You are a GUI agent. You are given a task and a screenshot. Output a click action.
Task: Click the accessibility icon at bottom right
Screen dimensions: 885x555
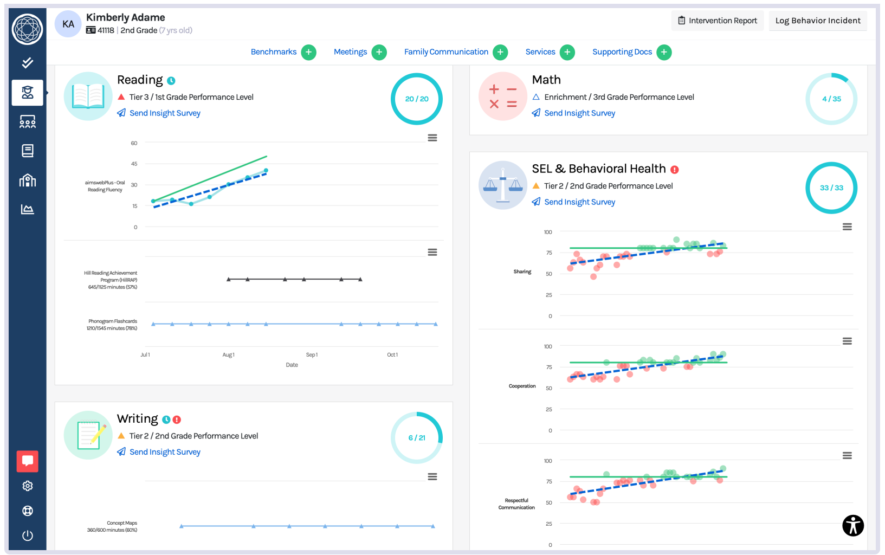853,525
